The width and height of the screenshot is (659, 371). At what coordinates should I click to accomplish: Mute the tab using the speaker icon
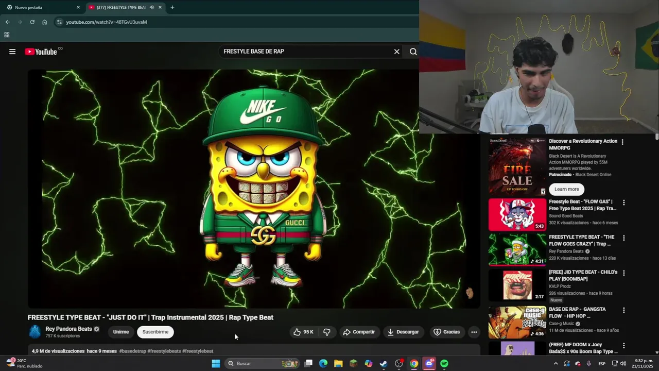pyautogui.click(x=151, y=7)
